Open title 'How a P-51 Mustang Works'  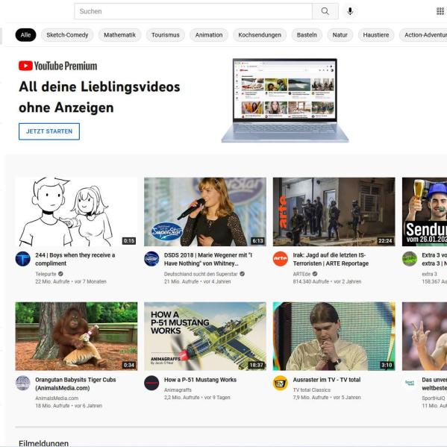200,380
